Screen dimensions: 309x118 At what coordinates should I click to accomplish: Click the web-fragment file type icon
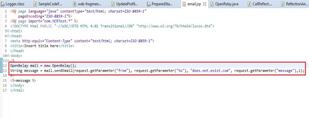75,4
